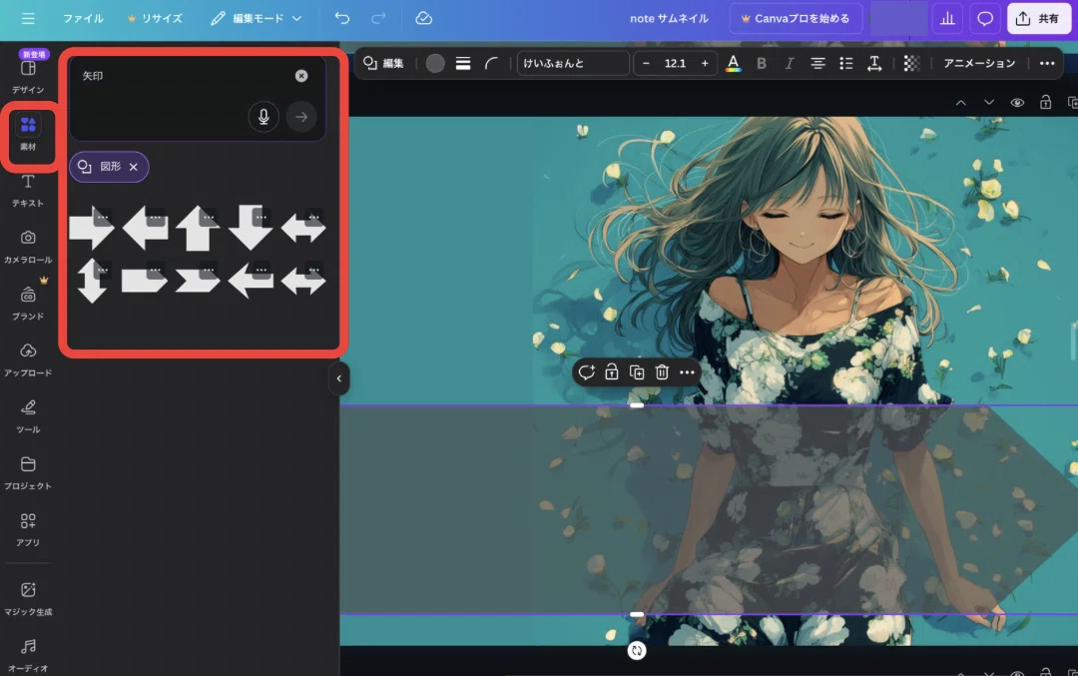Decrease font size with minus
The height and width of the screenshot is (676, 1078).
(x=646, y=63)
